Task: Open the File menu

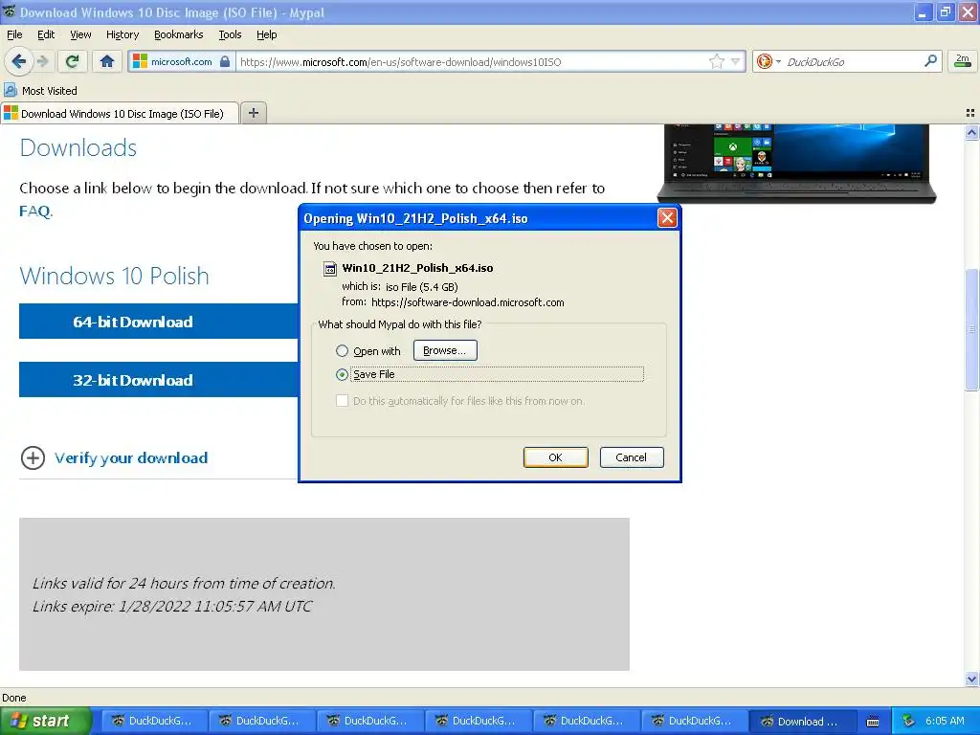Action: coord(14,34)
